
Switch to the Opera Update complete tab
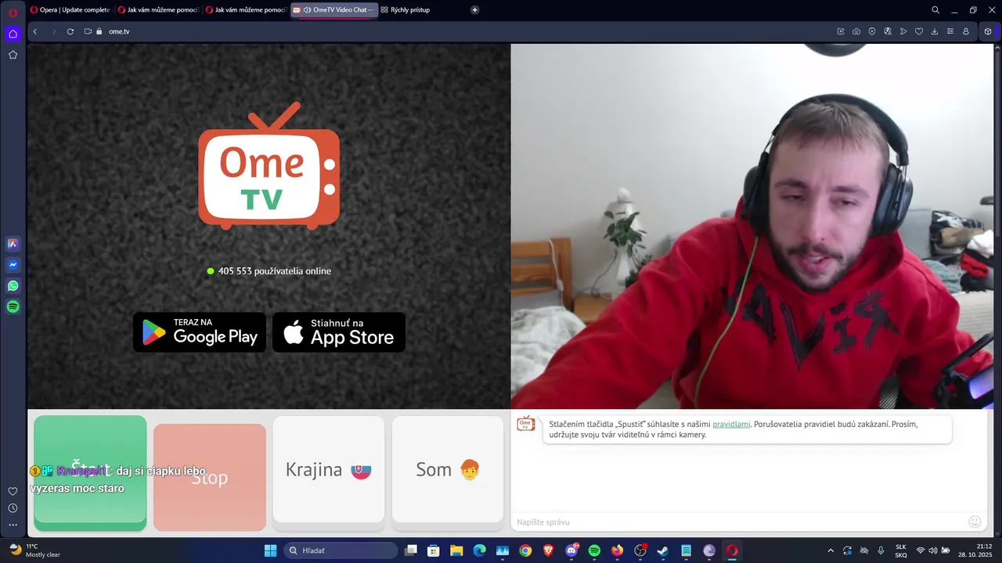coord(70,10)
